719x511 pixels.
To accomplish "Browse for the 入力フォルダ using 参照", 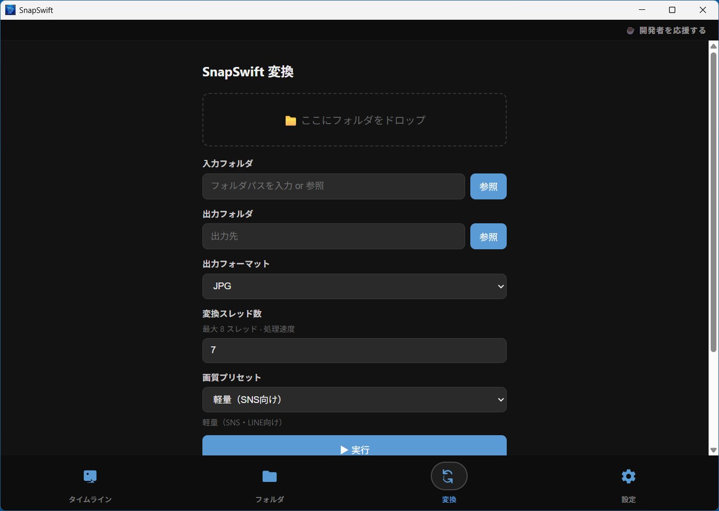I will click(488, 186).
